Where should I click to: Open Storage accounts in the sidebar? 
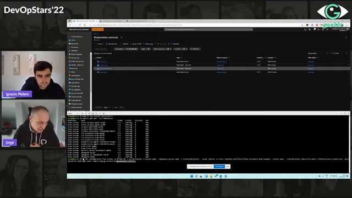click(x=76, y=104)
